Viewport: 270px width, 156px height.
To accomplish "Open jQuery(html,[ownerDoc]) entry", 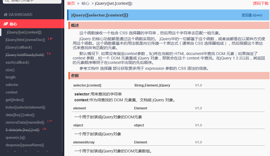I will (x=25, y=40).
